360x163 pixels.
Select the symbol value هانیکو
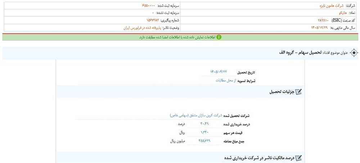(x=342, y=13)
